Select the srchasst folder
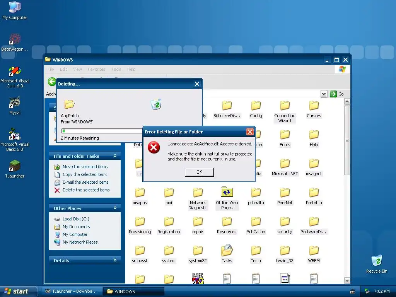396x297 pixels. coord(140,254)
